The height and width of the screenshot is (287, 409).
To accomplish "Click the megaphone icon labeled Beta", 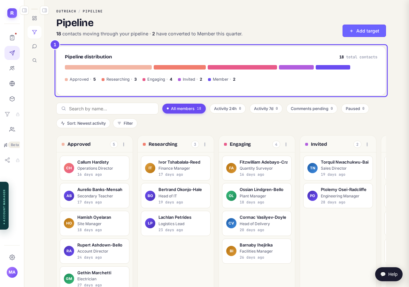I will 6,145.
